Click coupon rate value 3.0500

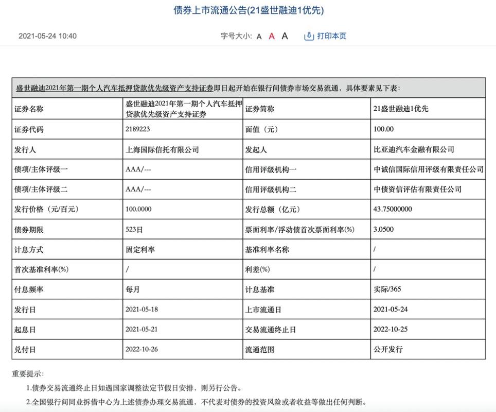click(x=383, y=229)
